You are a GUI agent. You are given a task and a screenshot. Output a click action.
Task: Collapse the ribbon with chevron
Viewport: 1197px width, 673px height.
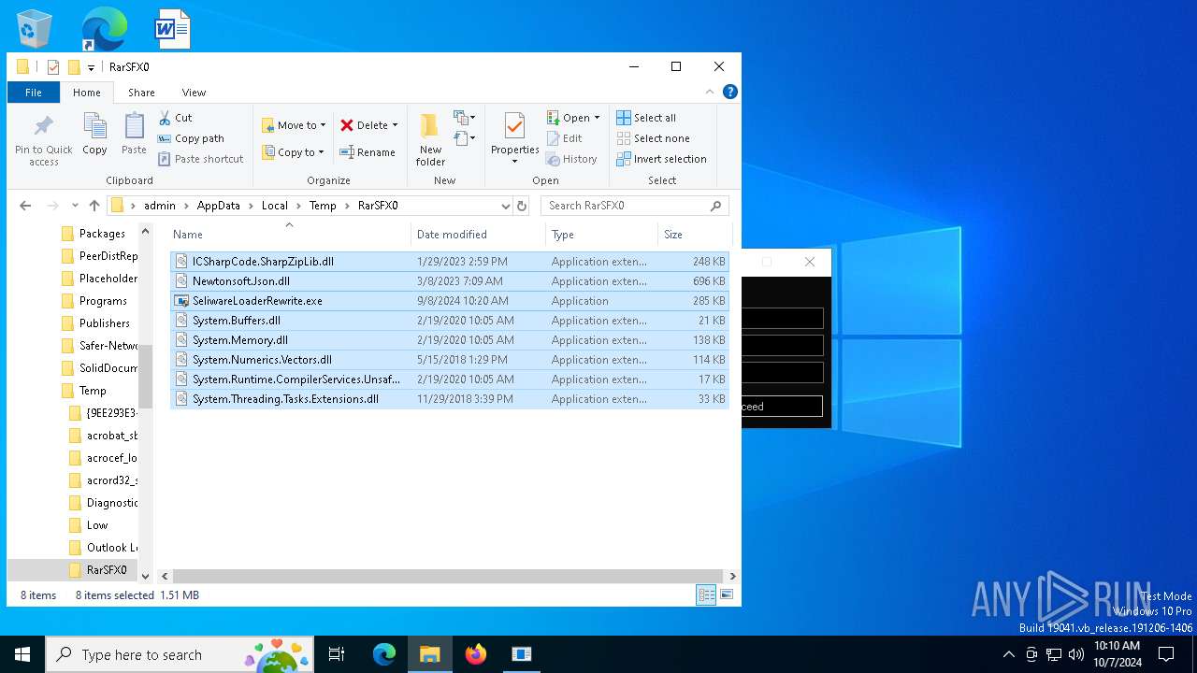(x=710, y=92)
